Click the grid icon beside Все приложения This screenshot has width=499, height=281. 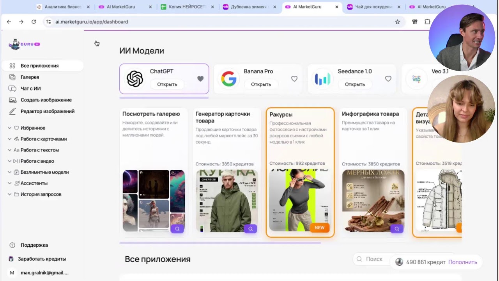coord(12,66)
